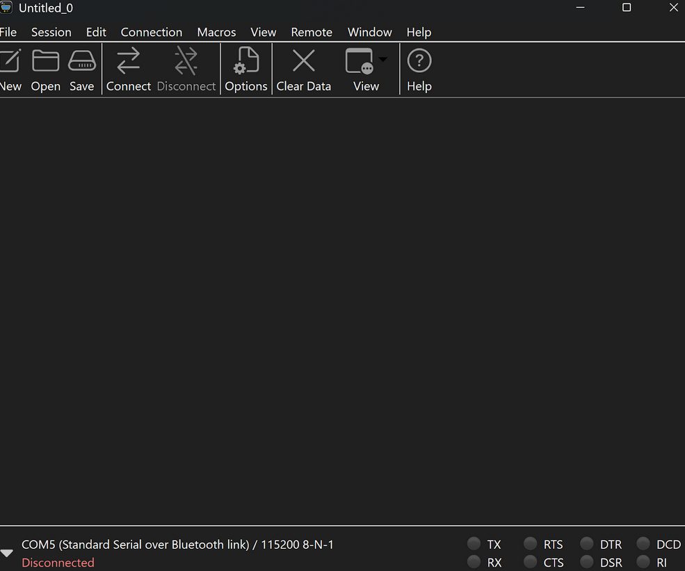The image size is (685, 571).
Task: Open the Macros menu
Action: click(x=216, y=32)
